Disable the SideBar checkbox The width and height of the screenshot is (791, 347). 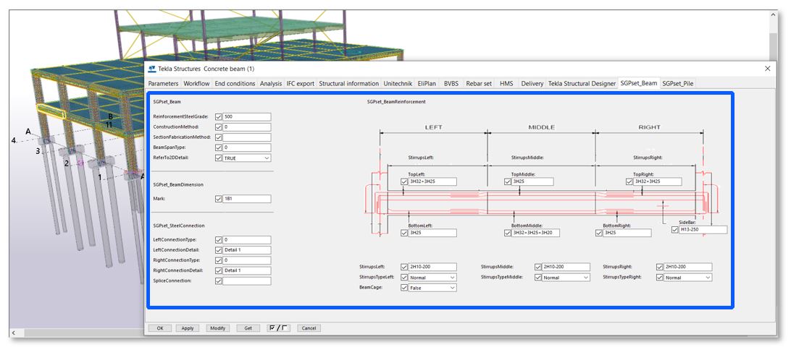[676, 229]
